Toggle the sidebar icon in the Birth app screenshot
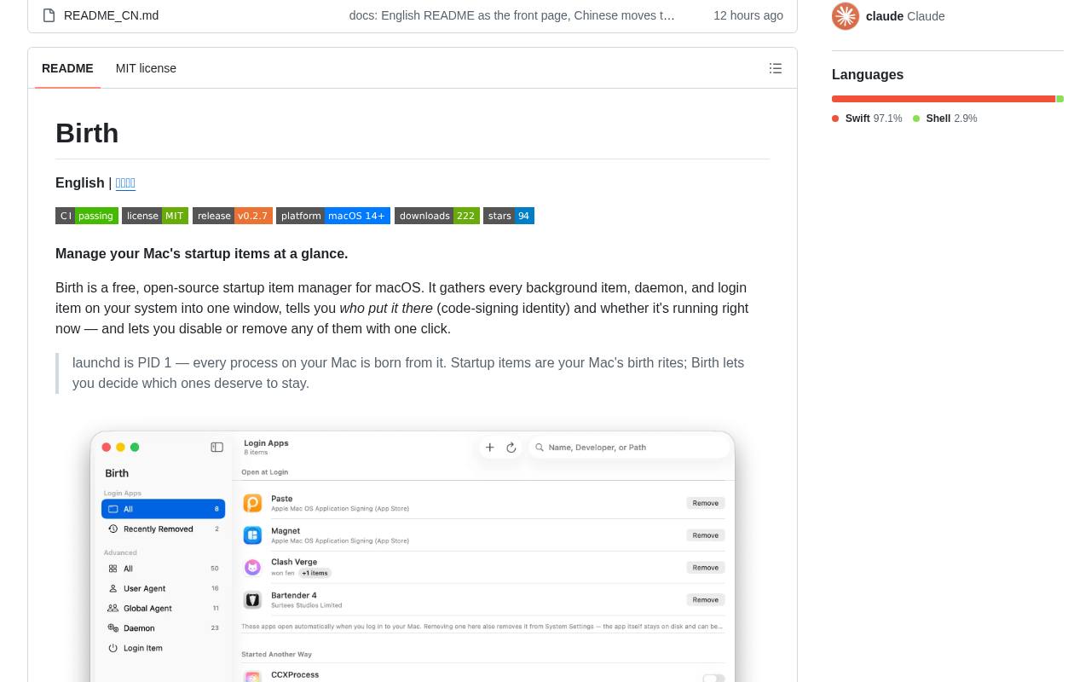1091x682 pixels. pyautogui.click(x=217, y=448)
